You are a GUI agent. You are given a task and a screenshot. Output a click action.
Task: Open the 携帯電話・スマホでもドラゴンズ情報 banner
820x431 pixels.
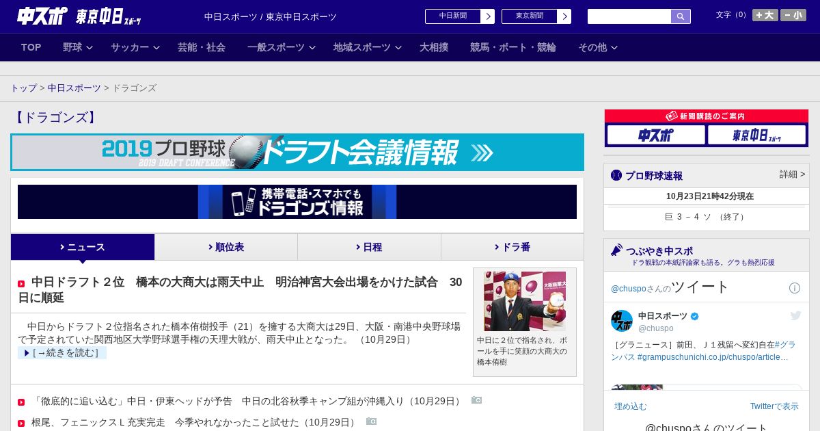coord(297,202)
